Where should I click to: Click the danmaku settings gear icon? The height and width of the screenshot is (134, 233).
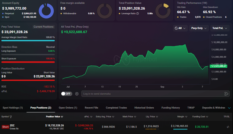(x=77, y=94)
